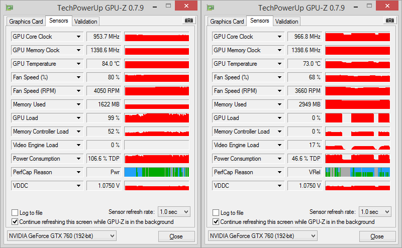Click the screenshot camera icon in left window
402x248 pixels.
coord(189,21)
